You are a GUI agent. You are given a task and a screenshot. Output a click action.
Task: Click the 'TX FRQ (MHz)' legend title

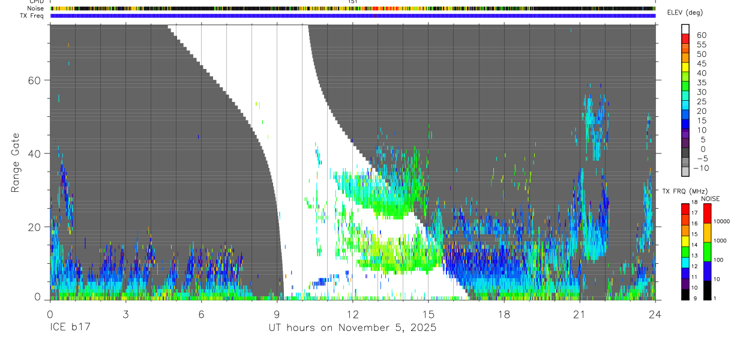685,191
